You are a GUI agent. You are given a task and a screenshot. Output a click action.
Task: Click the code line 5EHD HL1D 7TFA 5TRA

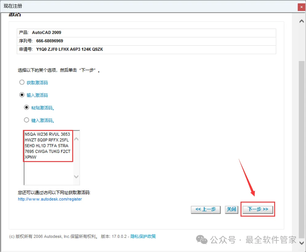tap(47, 146)
